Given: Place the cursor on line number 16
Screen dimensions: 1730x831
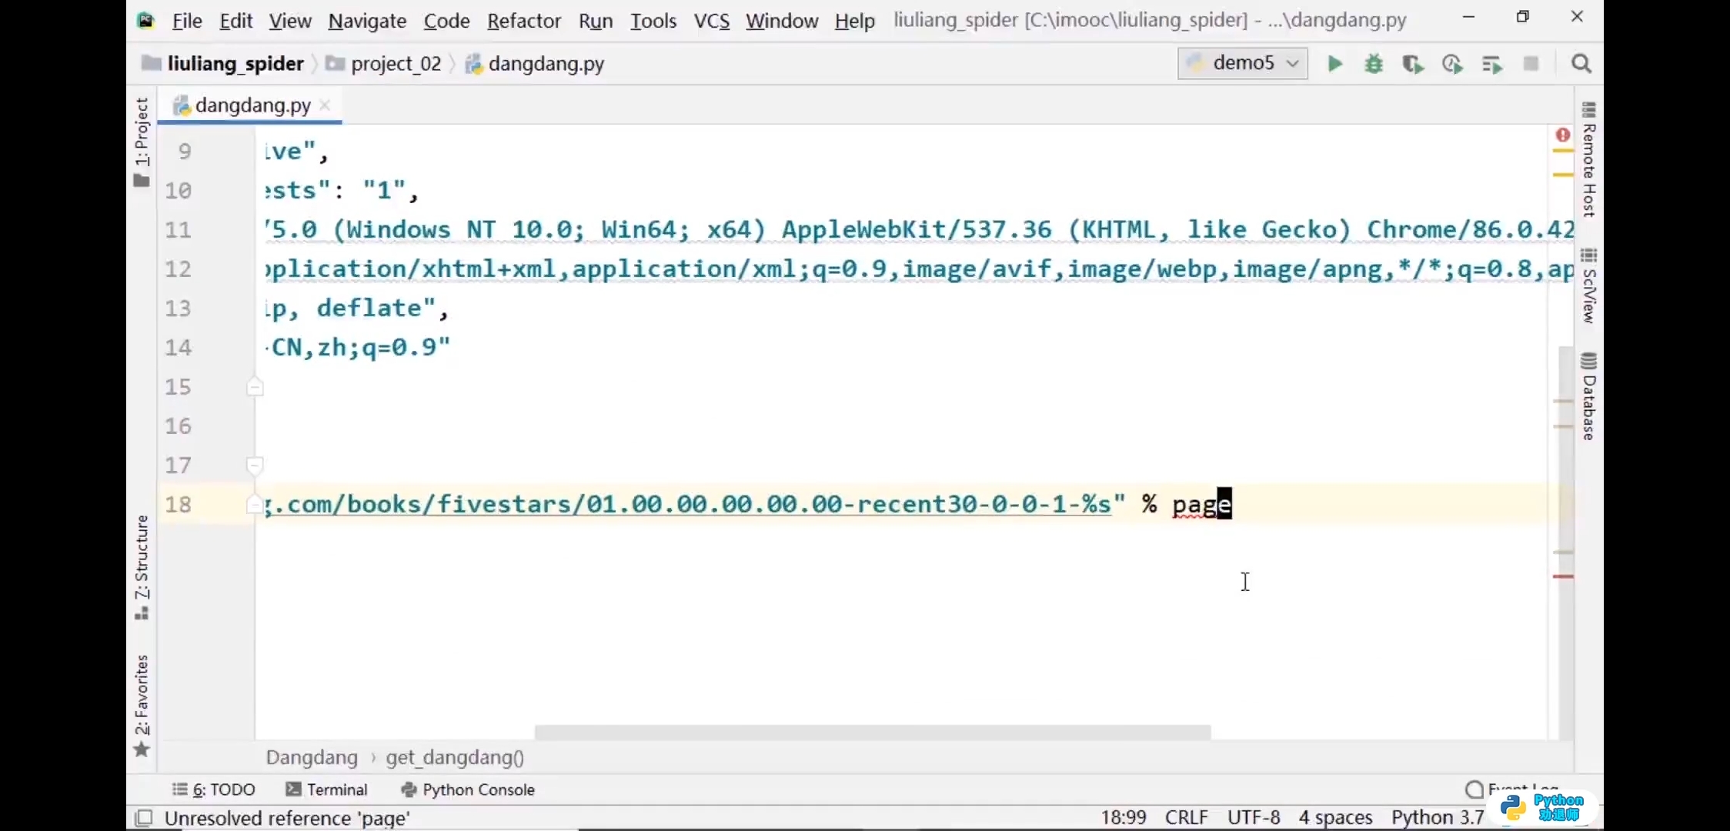Looking at the screenshot, I should [x=178, y=426].
